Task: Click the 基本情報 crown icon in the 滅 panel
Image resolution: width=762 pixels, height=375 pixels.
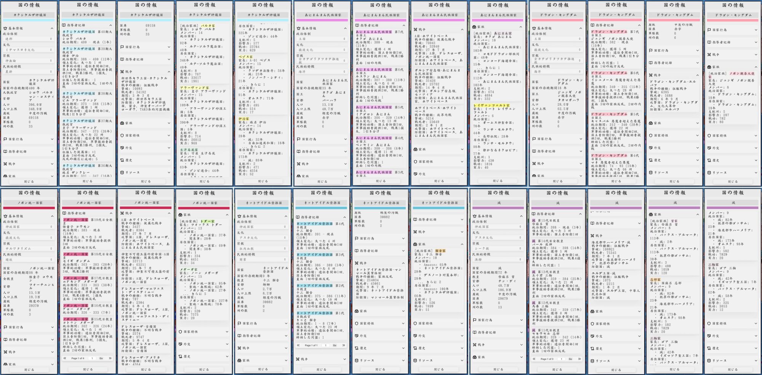Action: [x=475, y=216]
